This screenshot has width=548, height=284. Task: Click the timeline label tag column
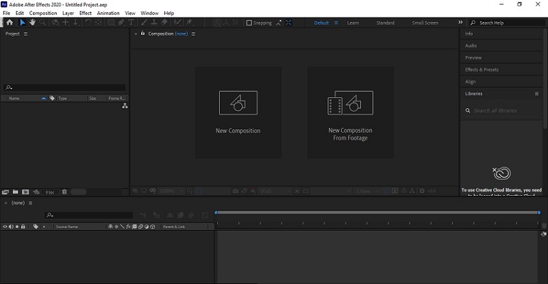[36, 227]
